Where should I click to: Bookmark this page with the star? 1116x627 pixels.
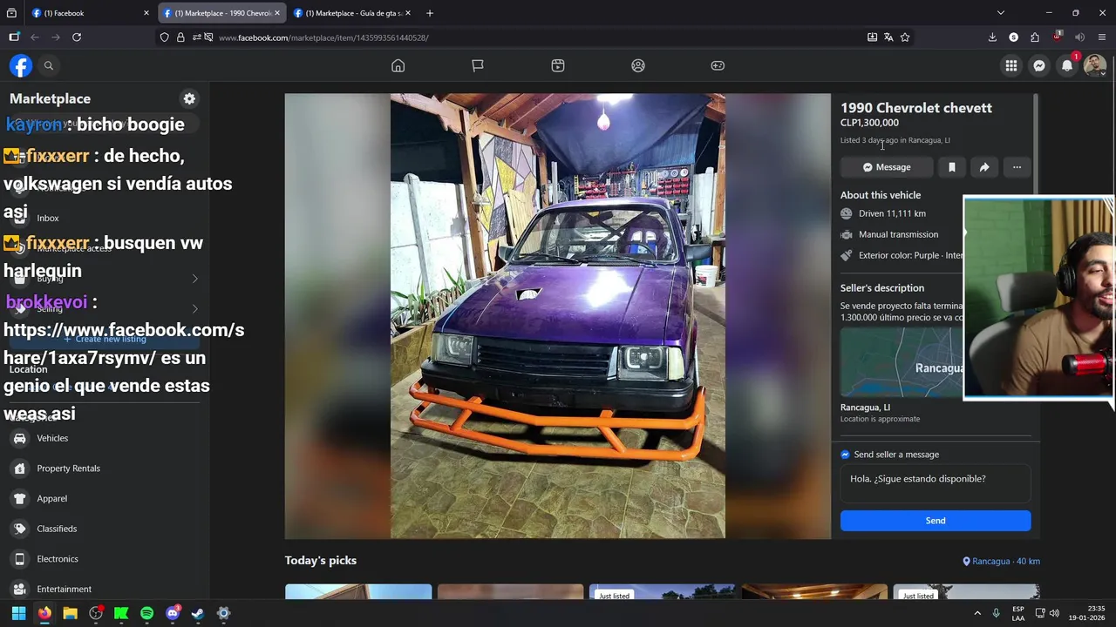(x=905, y=37)
